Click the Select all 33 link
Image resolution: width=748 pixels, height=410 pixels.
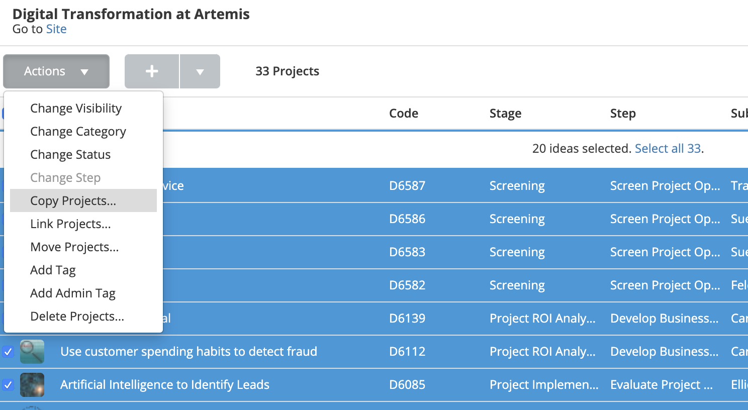coord(668,149)
